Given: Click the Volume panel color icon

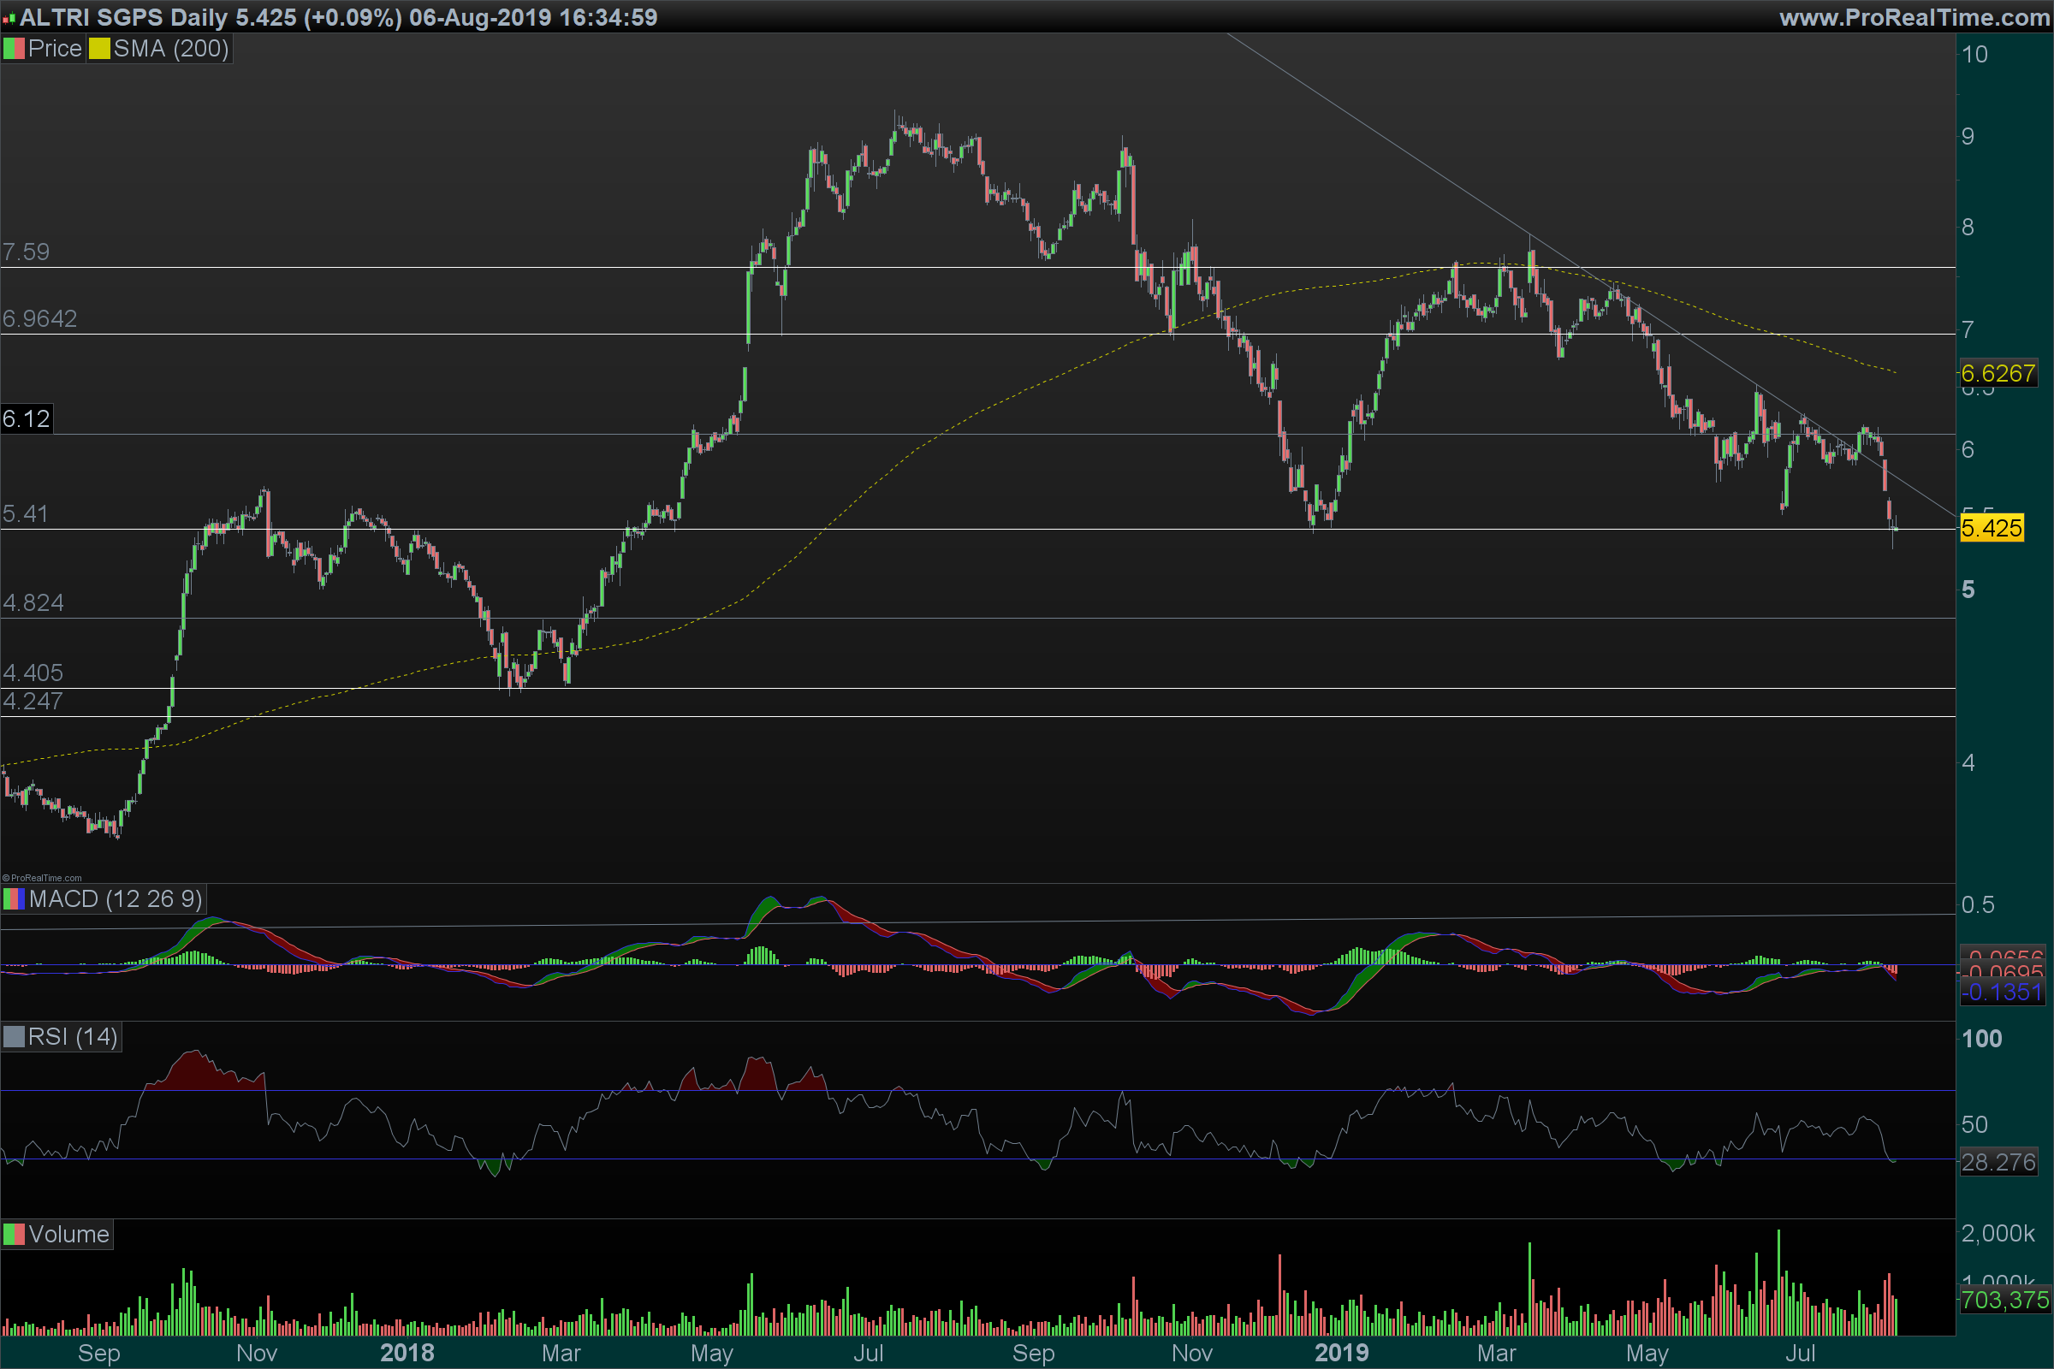Looking at the screenshot, I should 14,1235.
